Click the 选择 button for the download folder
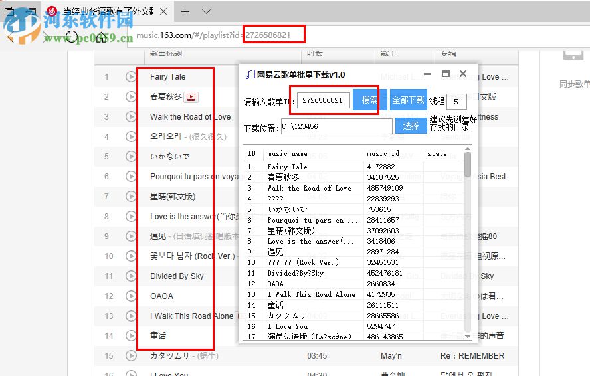Viewport: 590px width, 376px height. click(x=411, y=126)
